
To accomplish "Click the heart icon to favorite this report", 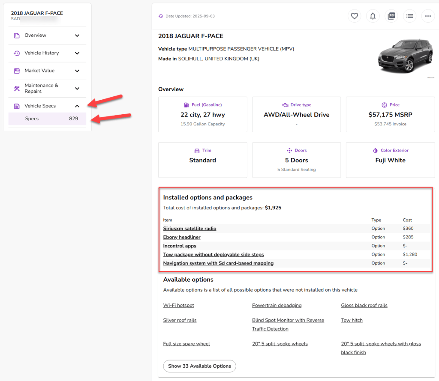I will (355, 16).
